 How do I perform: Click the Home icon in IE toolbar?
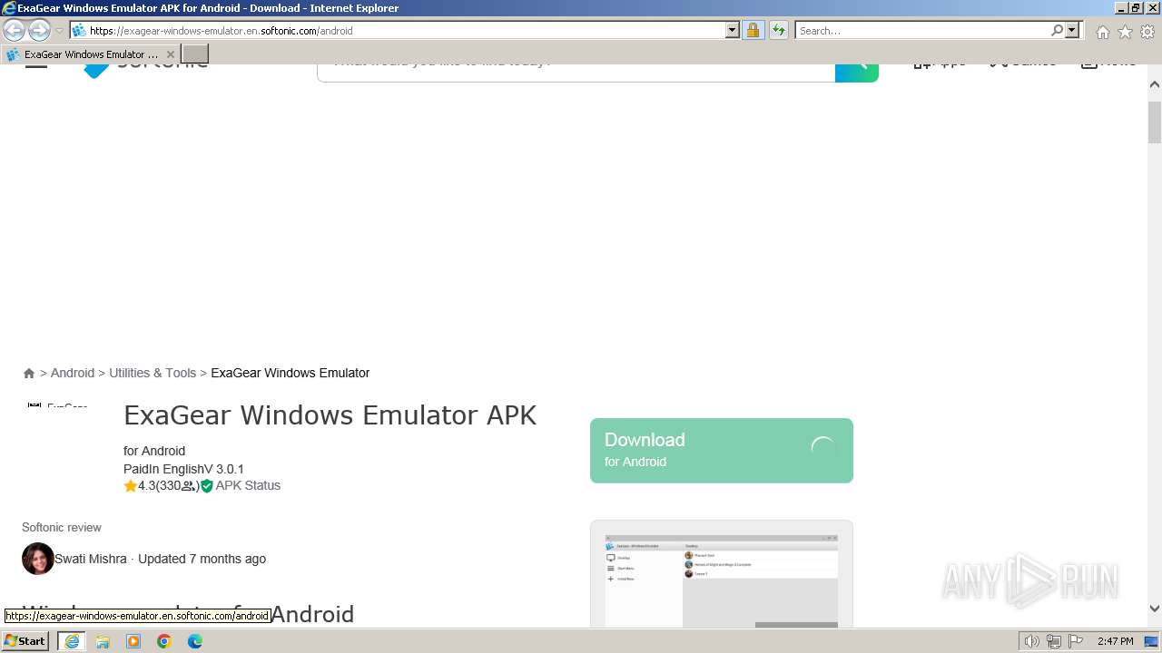(x=1102, y=32)
